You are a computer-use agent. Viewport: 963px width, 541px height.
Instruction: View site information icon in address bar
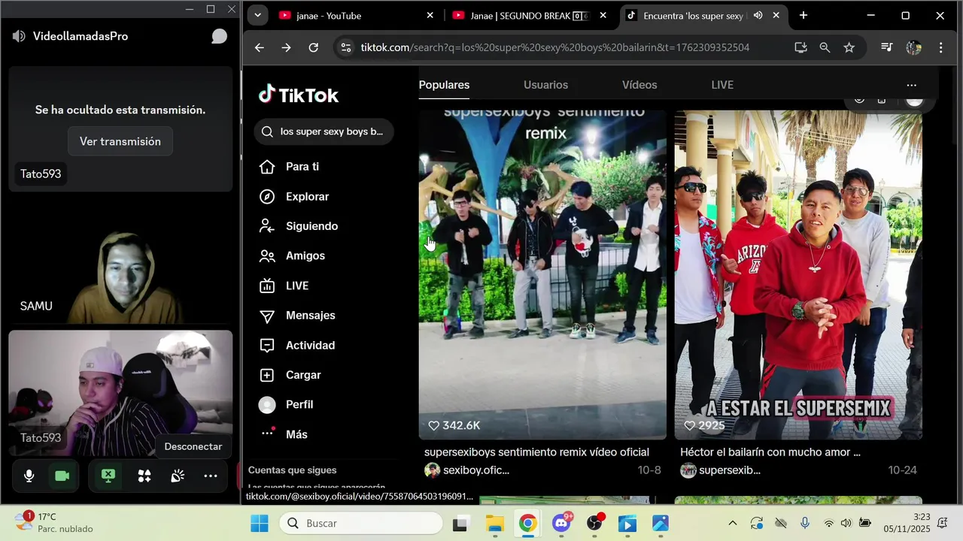coord(345,47)
